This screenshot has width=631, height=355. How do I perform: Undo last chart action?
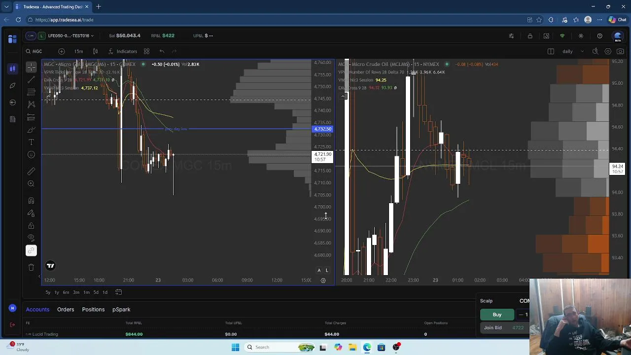[162, 51]
